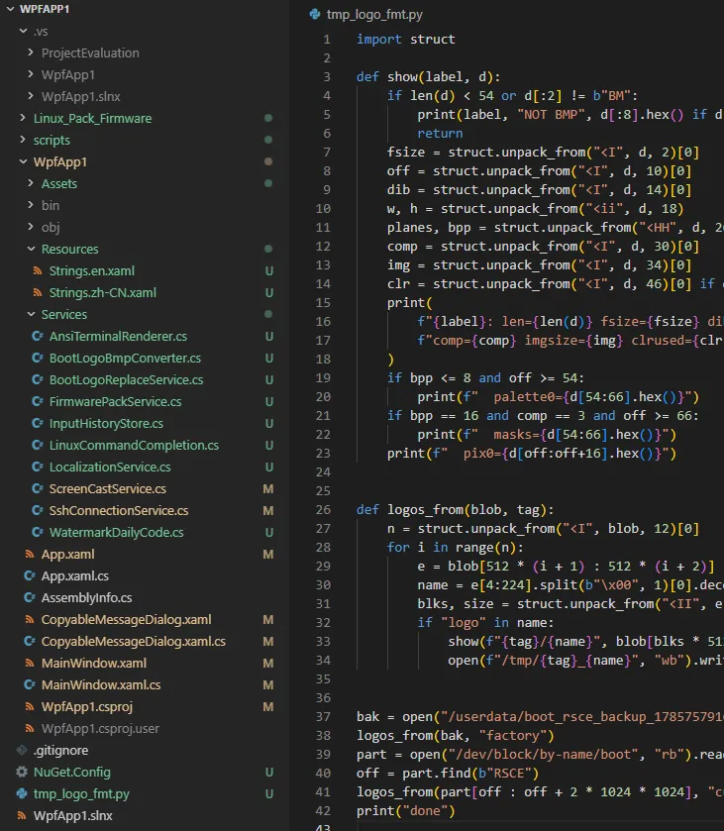Click the Python icon beside tmp_logo_fmt.py tab

[x=315, y=14]
